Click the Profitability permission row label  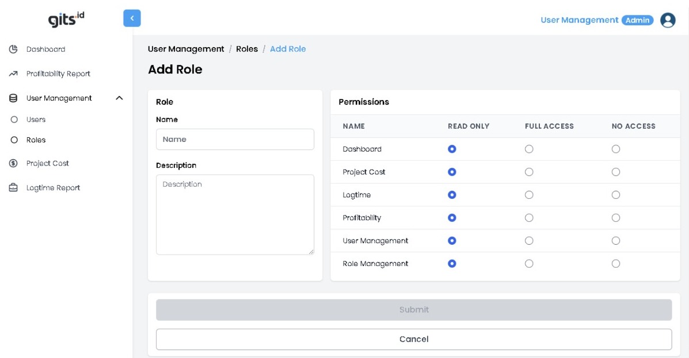[x=361, y=218]
